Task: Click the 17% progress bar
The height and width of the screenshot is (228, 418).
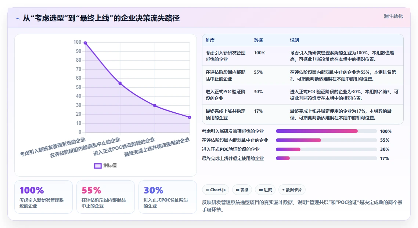Action: click(x=326, y=159)
